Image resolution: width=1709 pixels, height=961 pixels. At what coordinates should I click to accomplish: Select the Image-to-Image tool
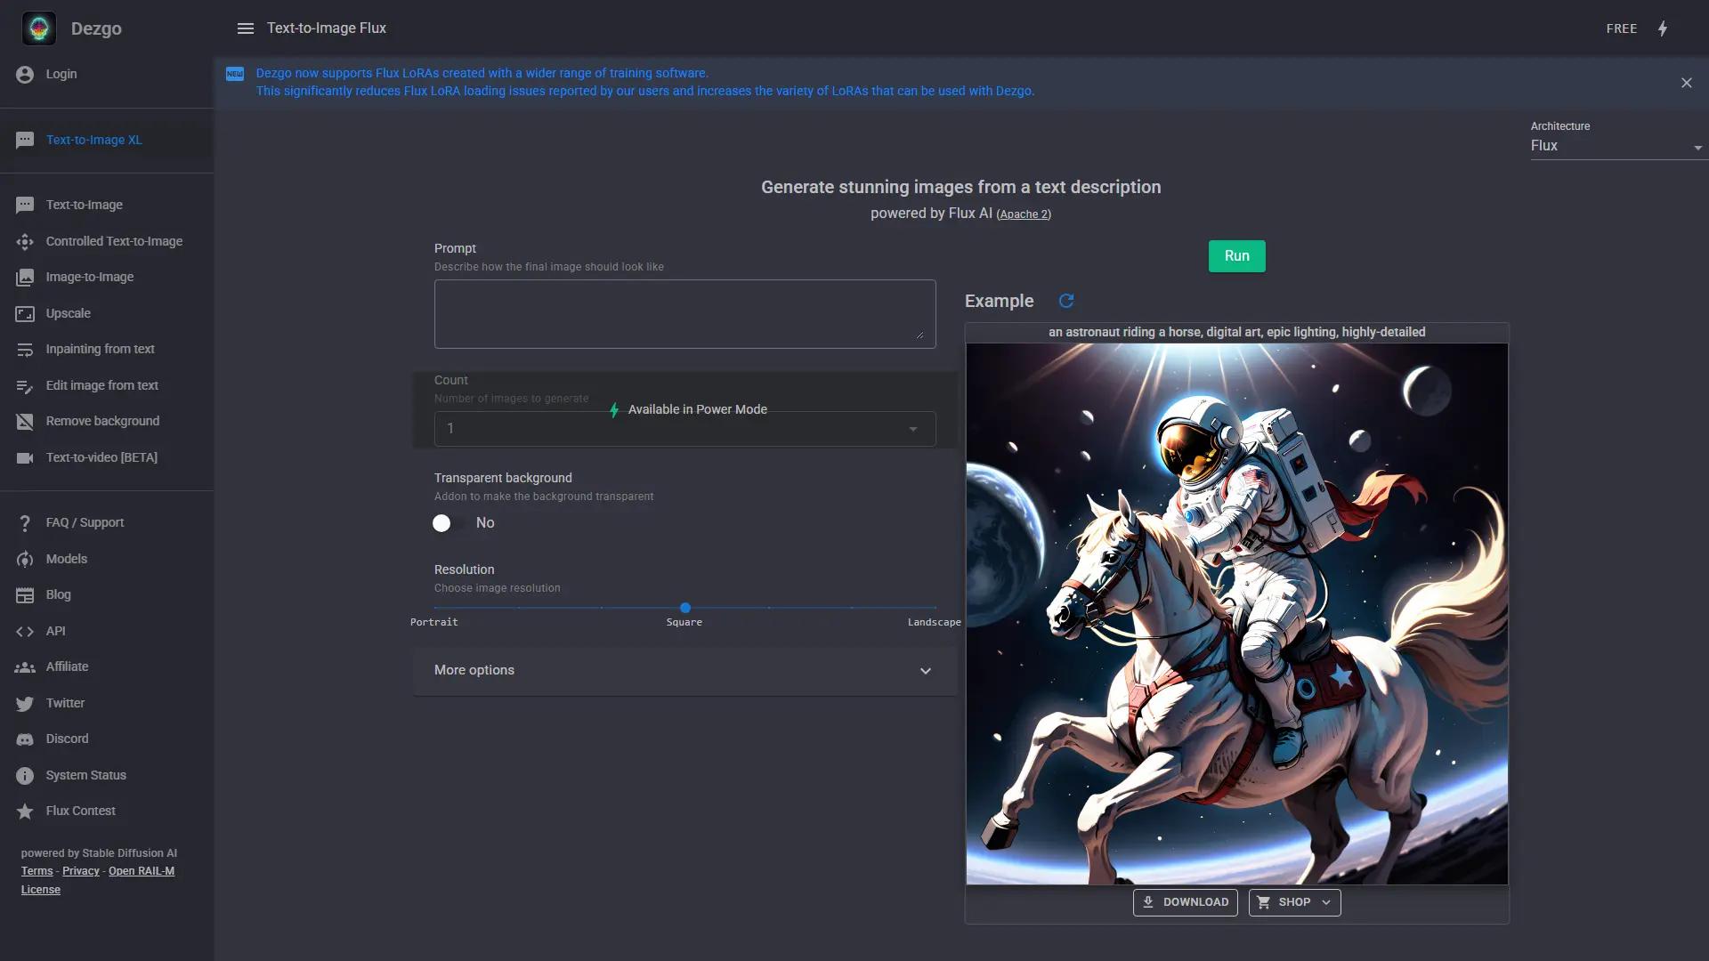pyautogui.click(x=88, y=277)
